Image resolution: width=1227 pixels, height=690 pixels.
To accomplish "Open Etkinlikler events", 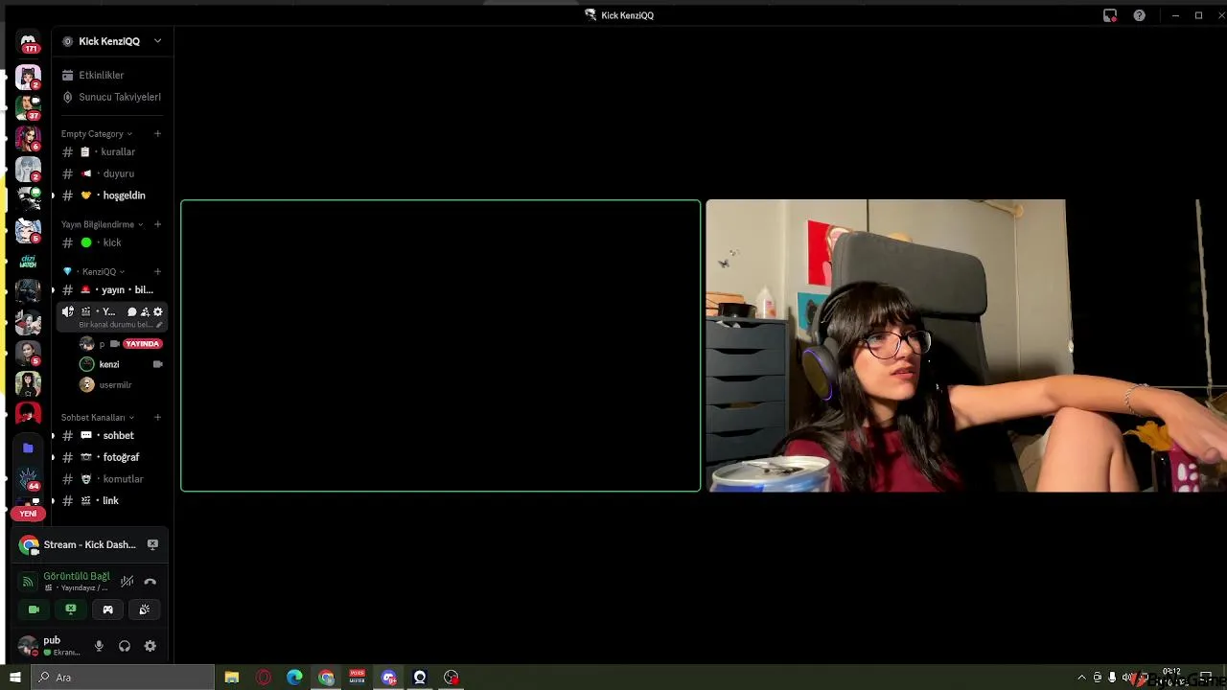I will [112, 75].
